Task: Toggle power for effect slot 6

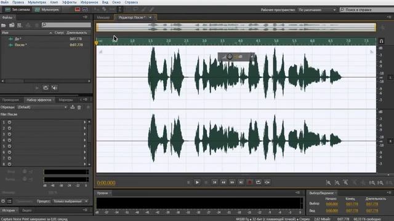Action: tap(9, 152)
